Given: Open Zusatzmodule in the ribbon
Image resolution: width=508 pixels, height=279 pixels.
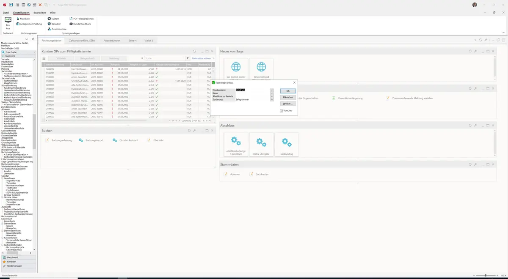Looking at the screenshot, I should pos(57,29).
